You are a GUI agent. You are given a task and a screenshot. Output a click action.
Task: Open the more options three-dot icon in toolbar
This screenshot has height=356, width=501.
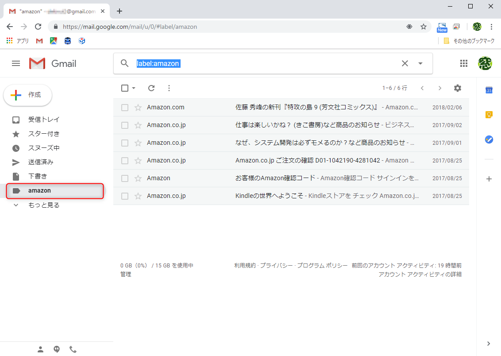pos(169,88)
